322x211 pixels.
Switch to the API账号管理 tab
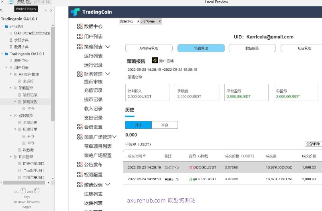(149, 48)
